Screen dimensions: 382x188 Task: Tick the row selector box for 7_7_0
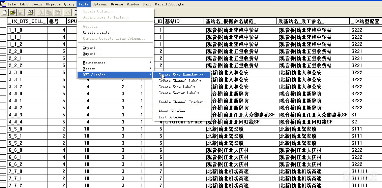point(3,171)
